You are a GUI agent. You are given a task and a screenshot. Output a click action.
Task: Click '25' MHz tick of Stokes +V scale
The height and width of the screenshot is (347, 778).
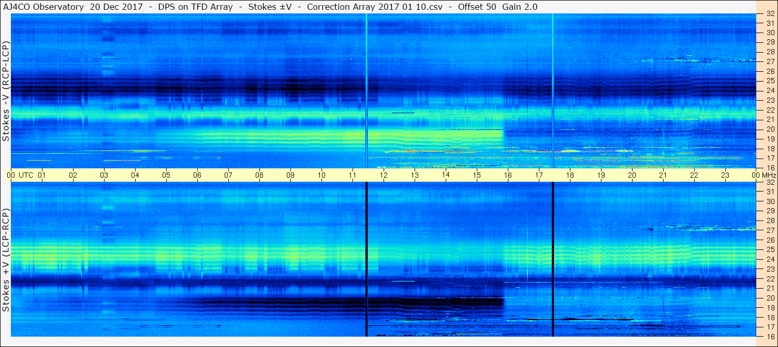pos(770,249)
